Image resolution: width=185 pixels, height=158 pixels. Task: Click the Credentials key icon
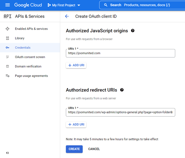pos(8,48)
